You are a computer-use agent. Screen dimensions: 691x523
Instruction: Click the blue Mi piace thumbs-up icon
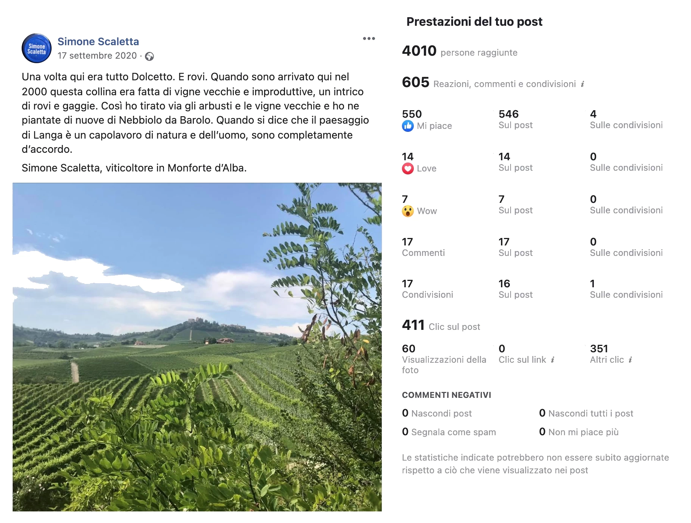[408, 126]
